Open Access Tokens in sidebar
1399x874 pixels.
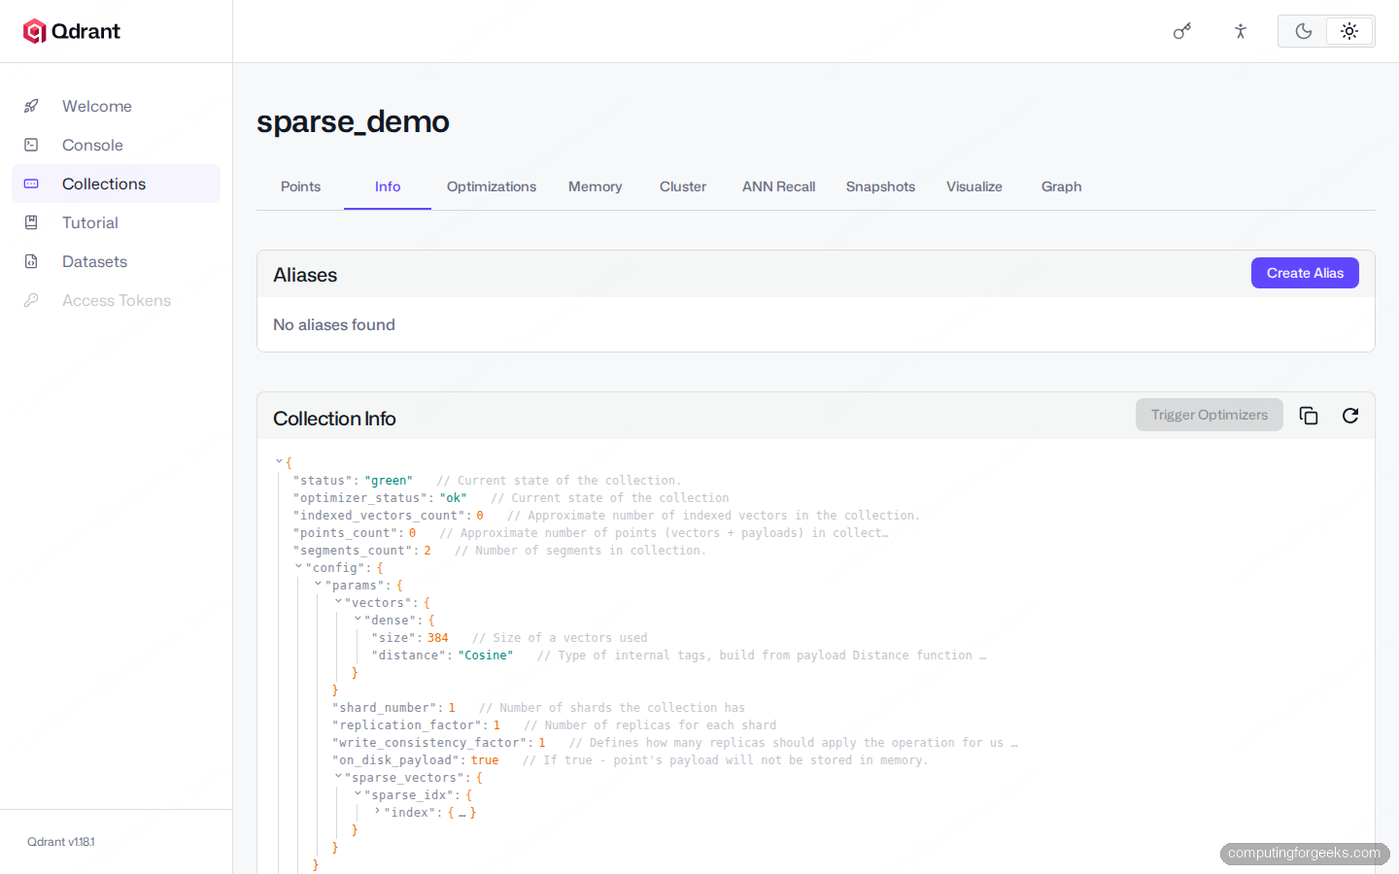[x=116, y=300]
